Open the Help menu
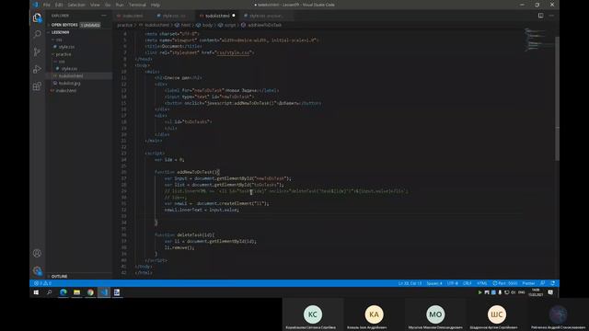 click(156, 5)
